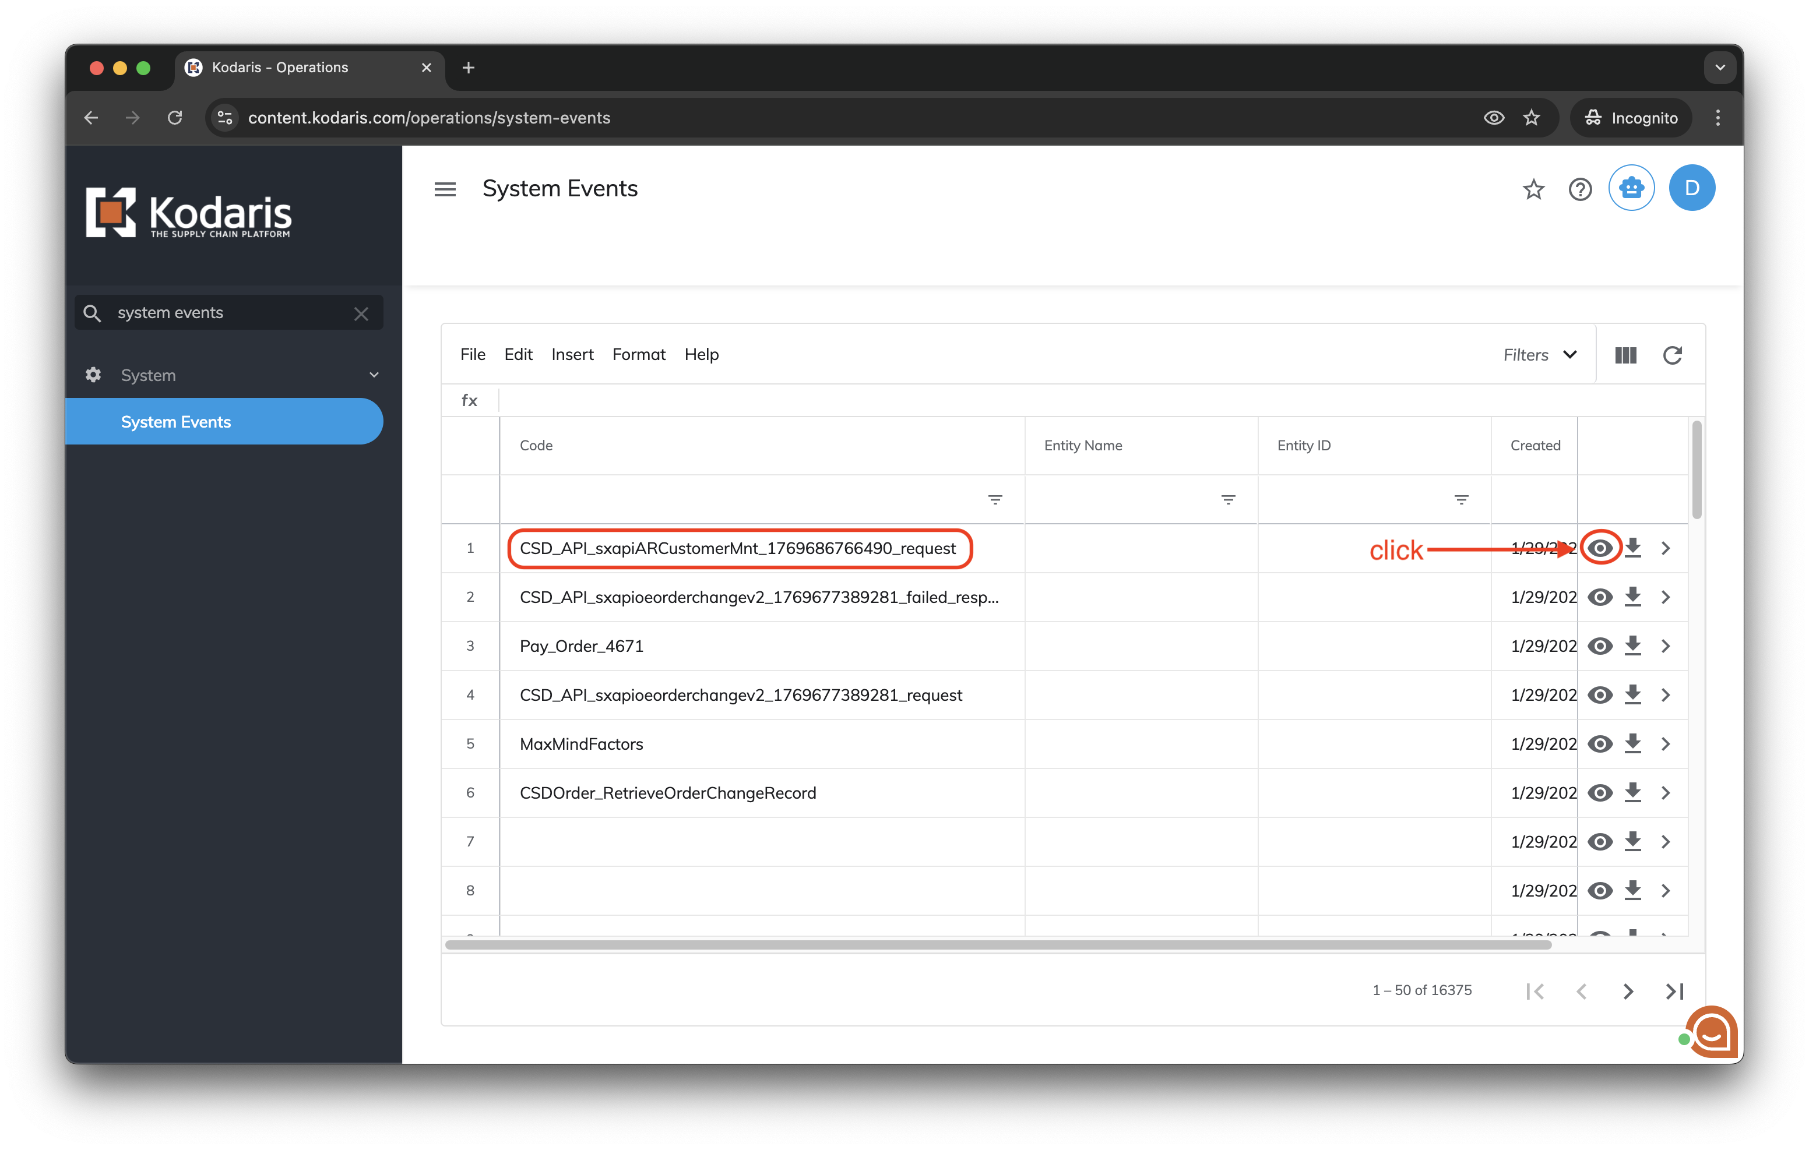
Task: Open System Events in the sidebar
Action: pyautogui.click(x=224, y=422)
